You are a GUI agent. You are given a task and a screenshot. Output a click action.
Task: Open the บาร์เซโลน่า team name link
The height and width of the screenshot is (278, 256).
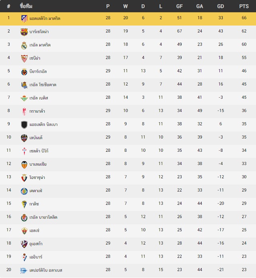point(39,32)
